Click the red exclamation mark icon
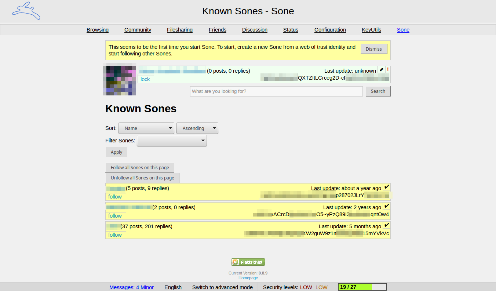This screenshot has height=291, width=496. pyautogui.click(x=388, y=70)
